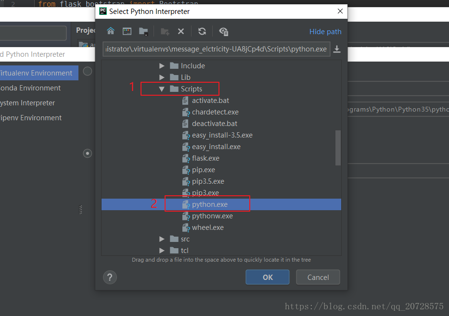Confirm interpreter selection with OK
The image size is (449, 316).
click(x=267, y=277)
